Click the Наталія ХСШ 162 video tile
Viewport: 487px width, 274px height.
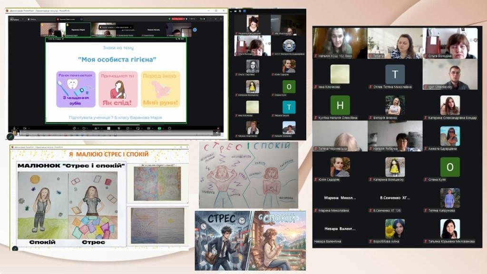point(340,43)
